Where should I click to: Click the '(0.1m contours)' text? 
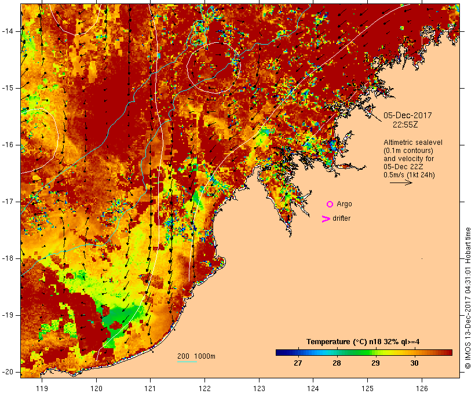[x=408, y=151]
